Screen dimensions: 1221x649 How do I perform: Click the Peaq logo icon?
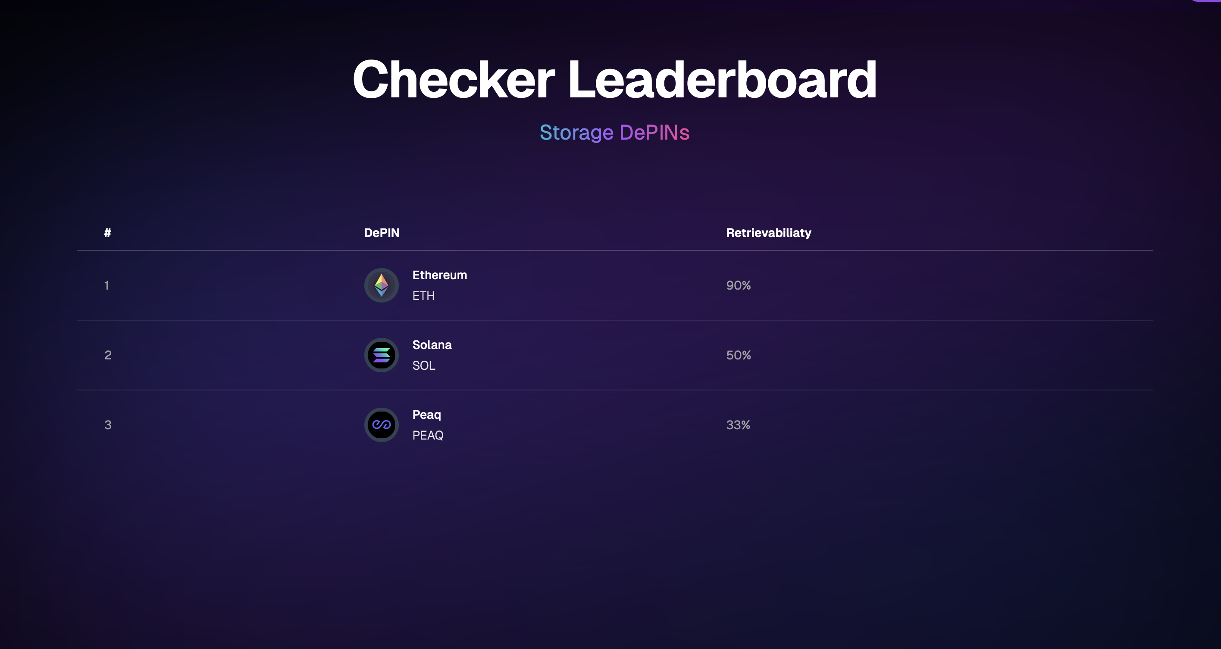click(381, 424)
